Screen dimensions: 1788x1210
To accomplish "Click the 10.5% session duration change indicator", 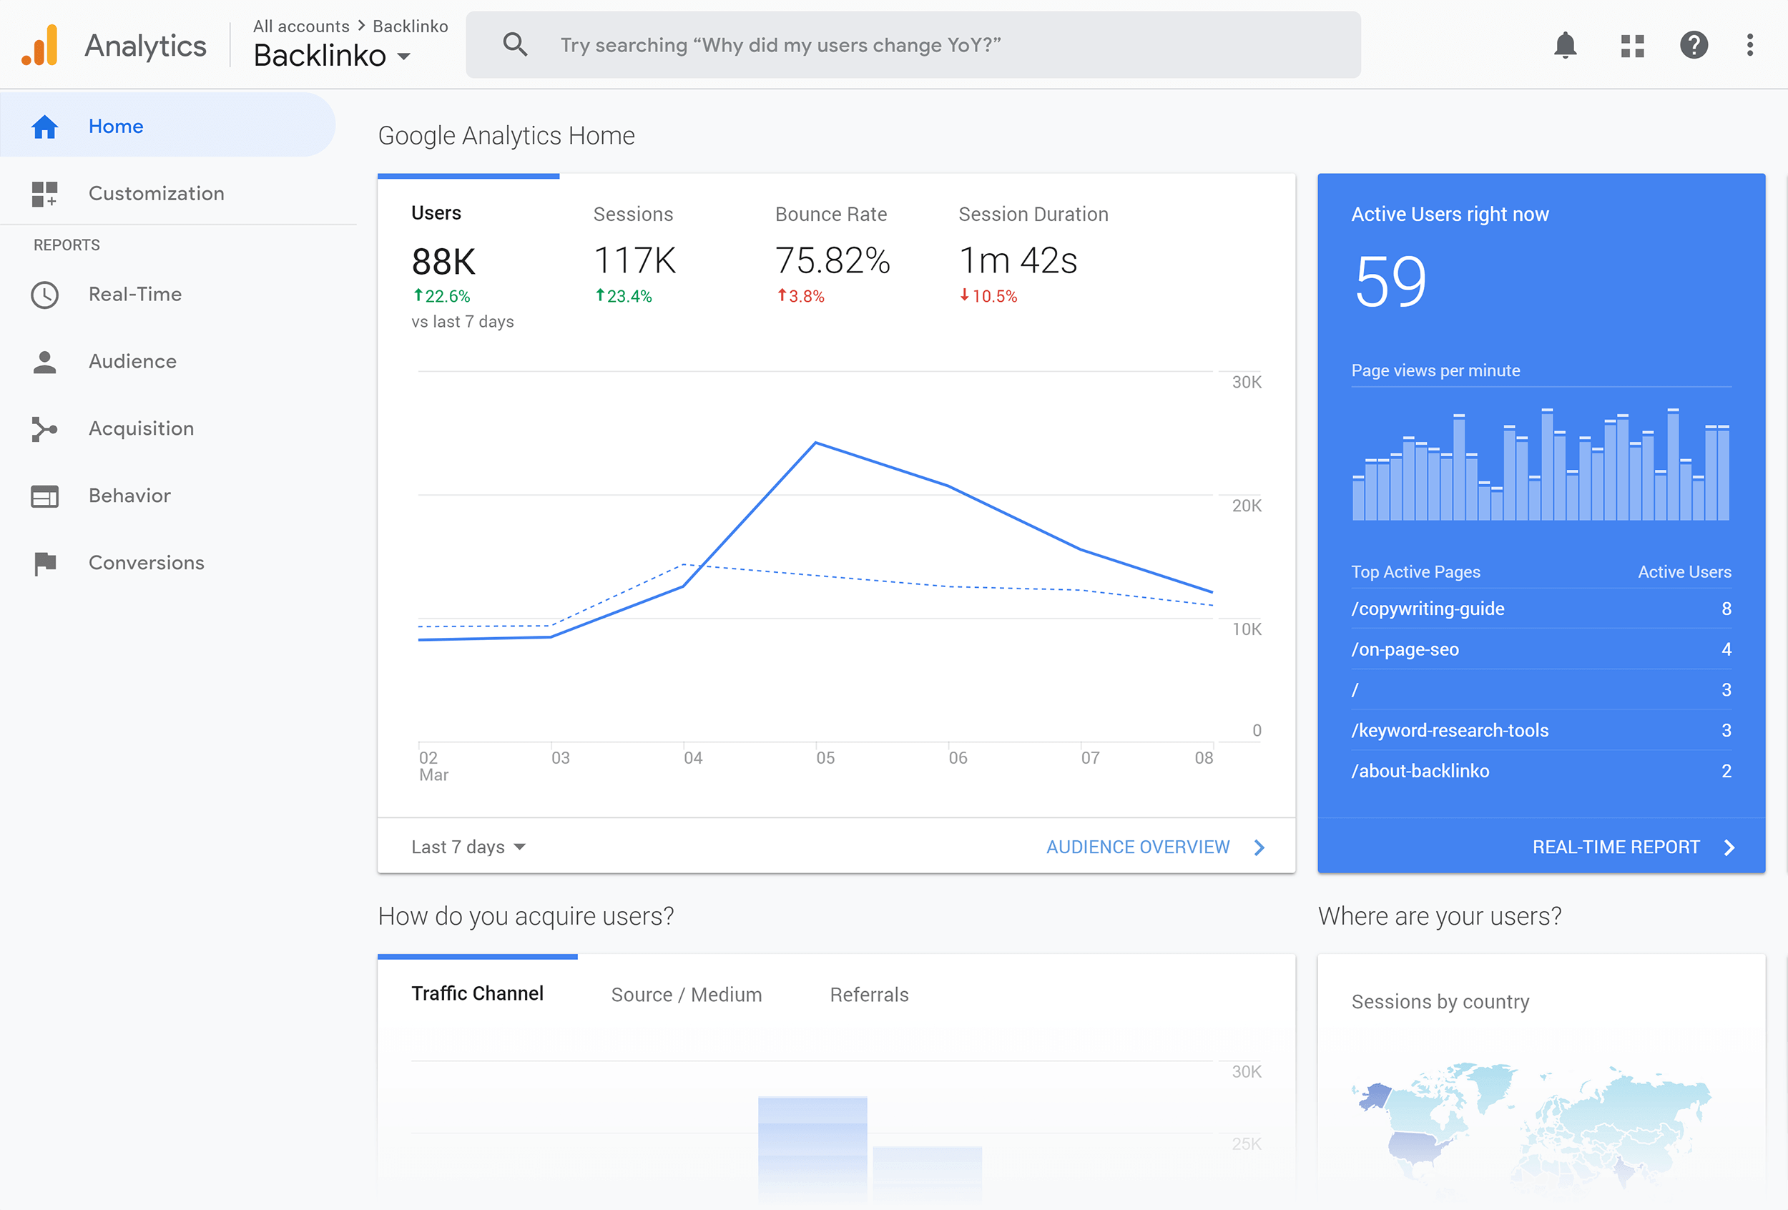I will tap(988, 295).
